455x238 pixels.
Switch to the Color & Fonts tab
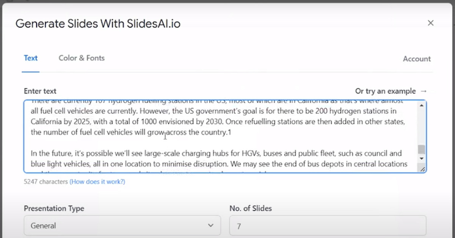82,58
